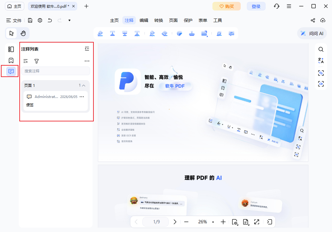Viewport: 332px width, 232px height.
Task: Select the stamp tool
Action: coord(192,33)
